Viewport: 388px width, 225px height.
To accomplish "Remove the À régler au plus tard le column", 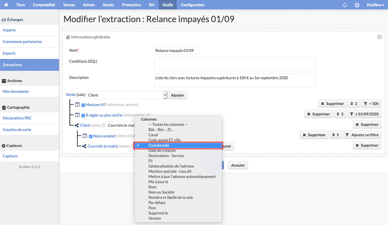I will (319, 114).
